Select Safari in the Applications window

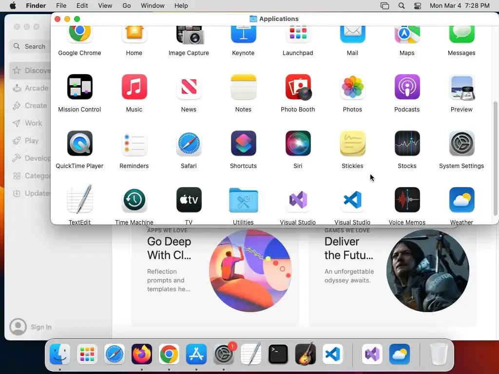pyautogui.click(x=189, y=143)
